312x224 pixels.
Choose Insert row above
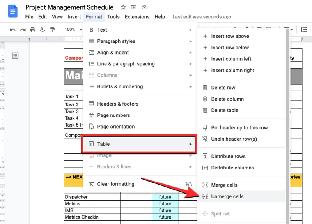point(230,36)
